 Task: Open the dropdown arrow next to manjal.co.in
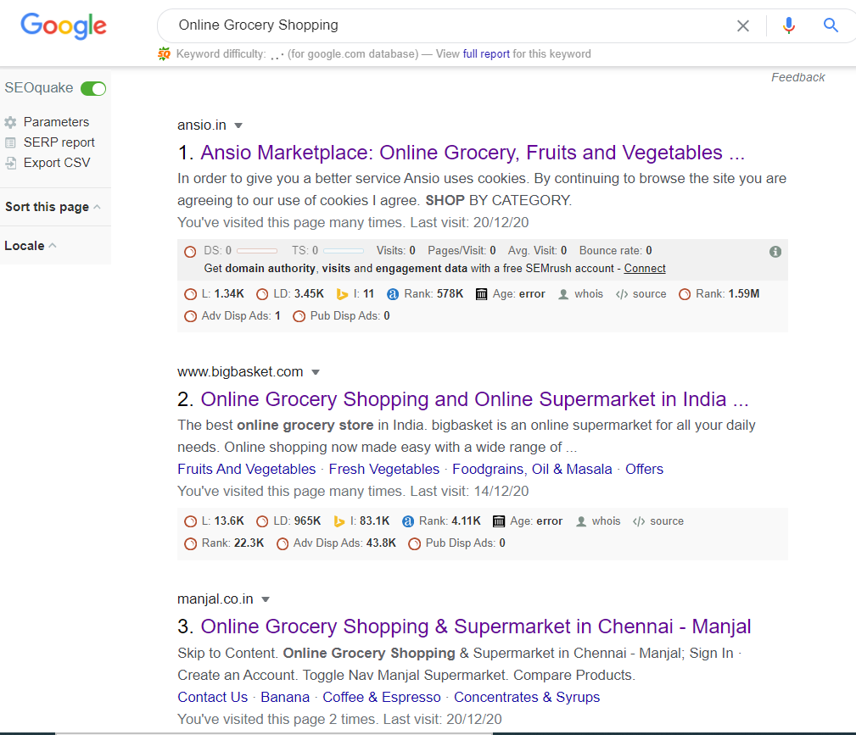coord(266,599)
